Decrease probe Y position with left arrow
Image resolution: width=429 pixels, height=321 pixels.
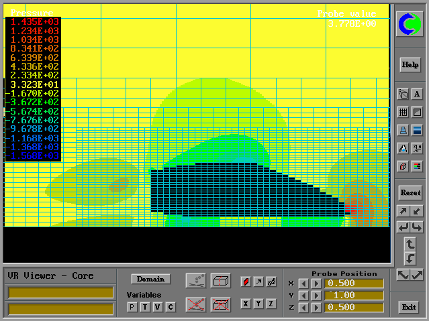click(x=303, y=296)
